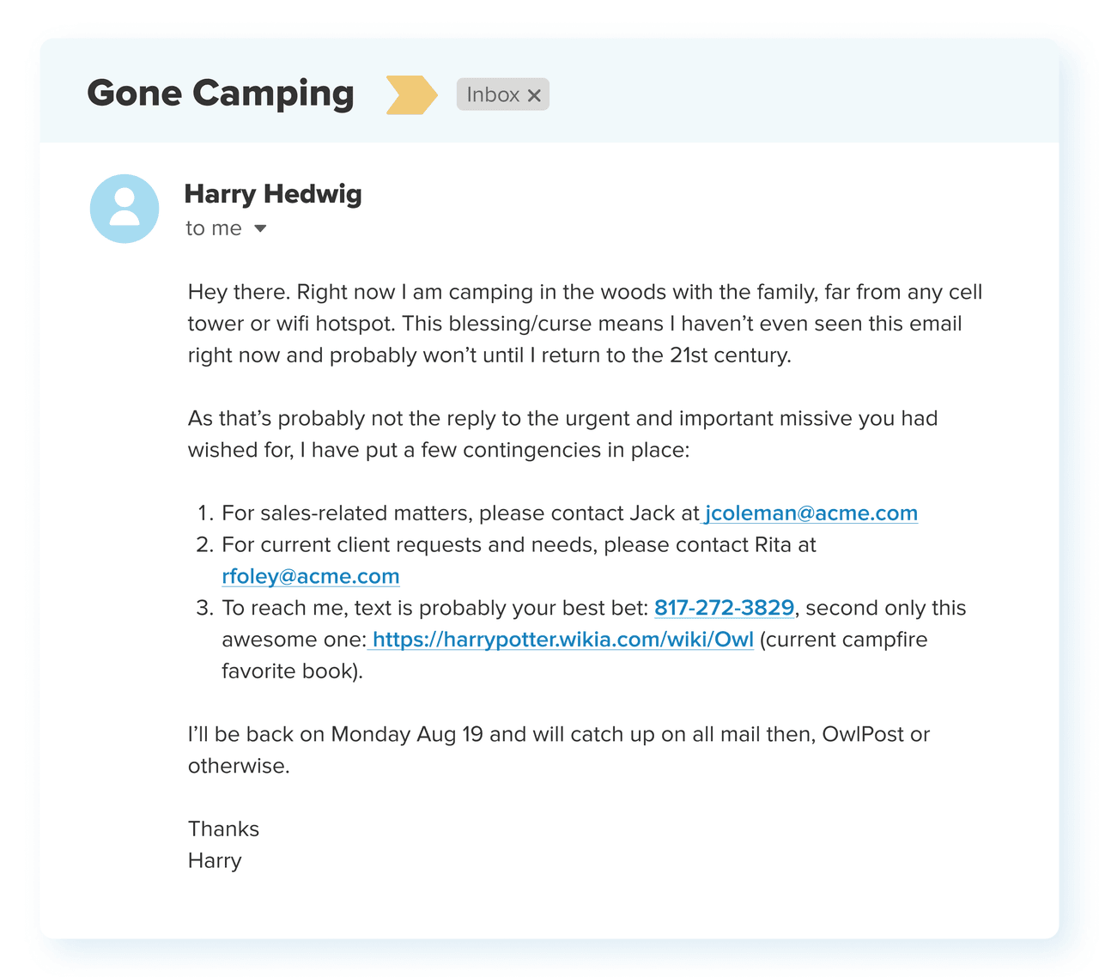Click the 'As that's probably not' paragraph

point(562,434)
